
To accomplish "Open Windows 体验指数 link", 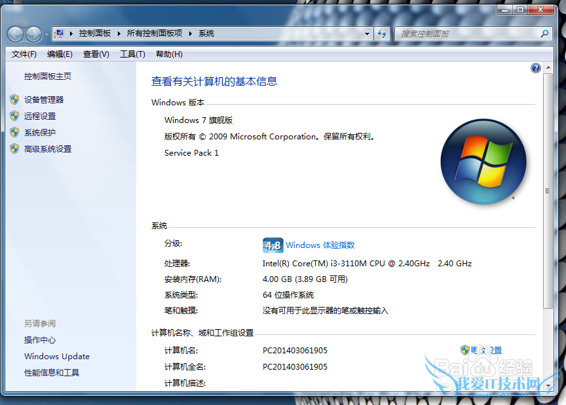I will (320, 245).
